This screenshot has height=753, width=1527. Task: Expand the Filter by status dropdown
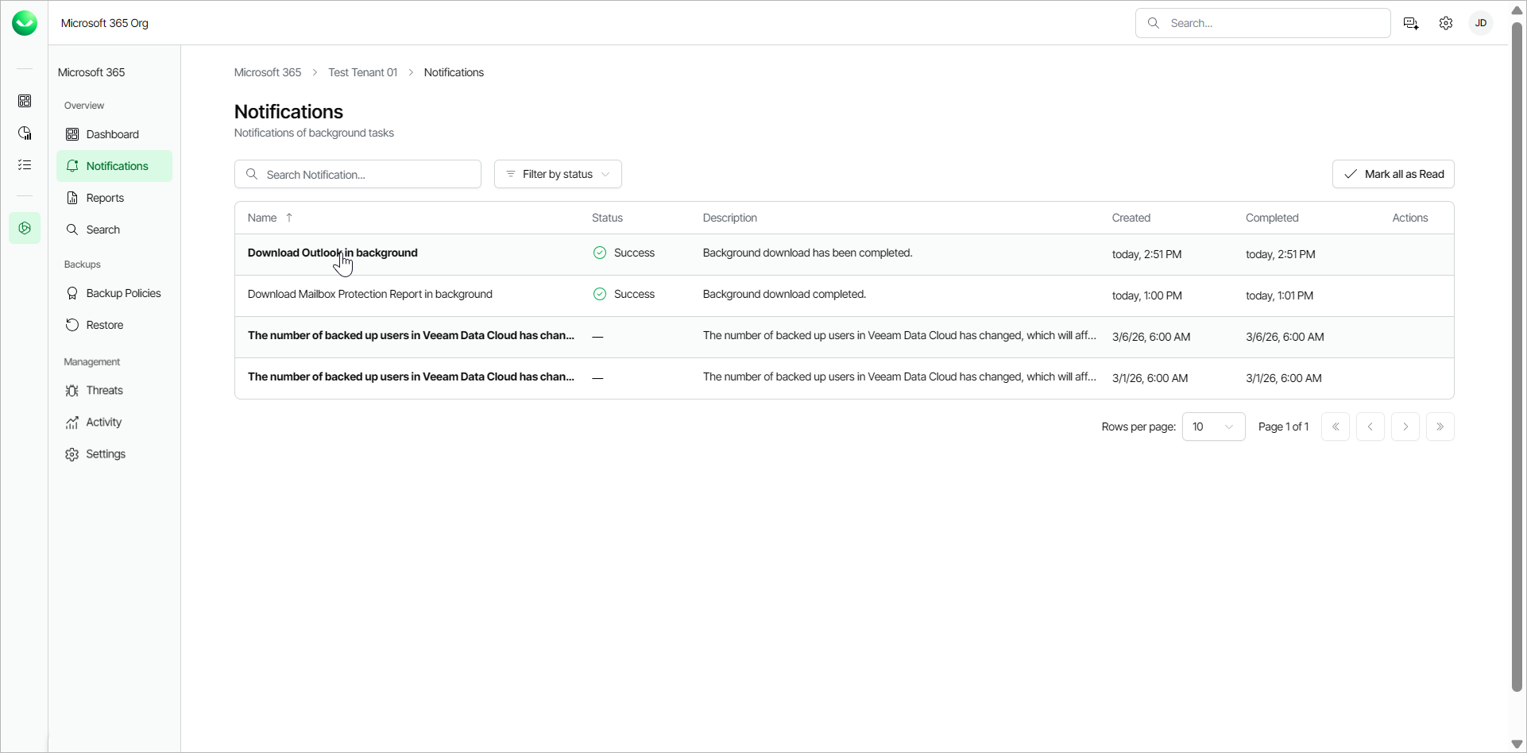pyautogui.click(x=558, y=174)
